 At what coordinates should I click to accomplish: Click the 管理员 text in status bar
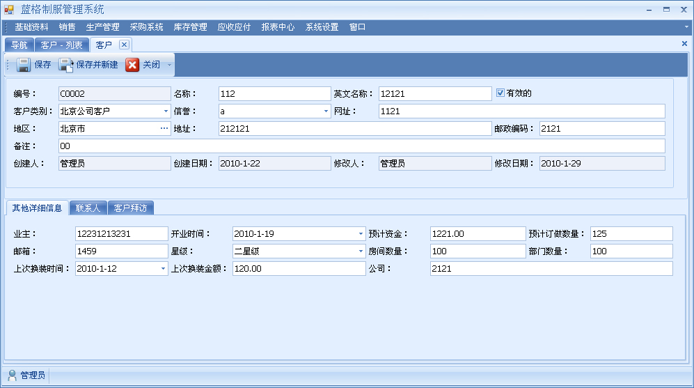[x=33, y=375]
